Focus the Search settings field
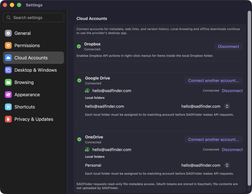 pyautogui.click(x=33, y=17)
